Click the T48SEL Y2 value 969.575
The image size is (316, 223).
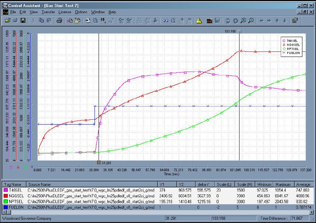pos(185,190)
